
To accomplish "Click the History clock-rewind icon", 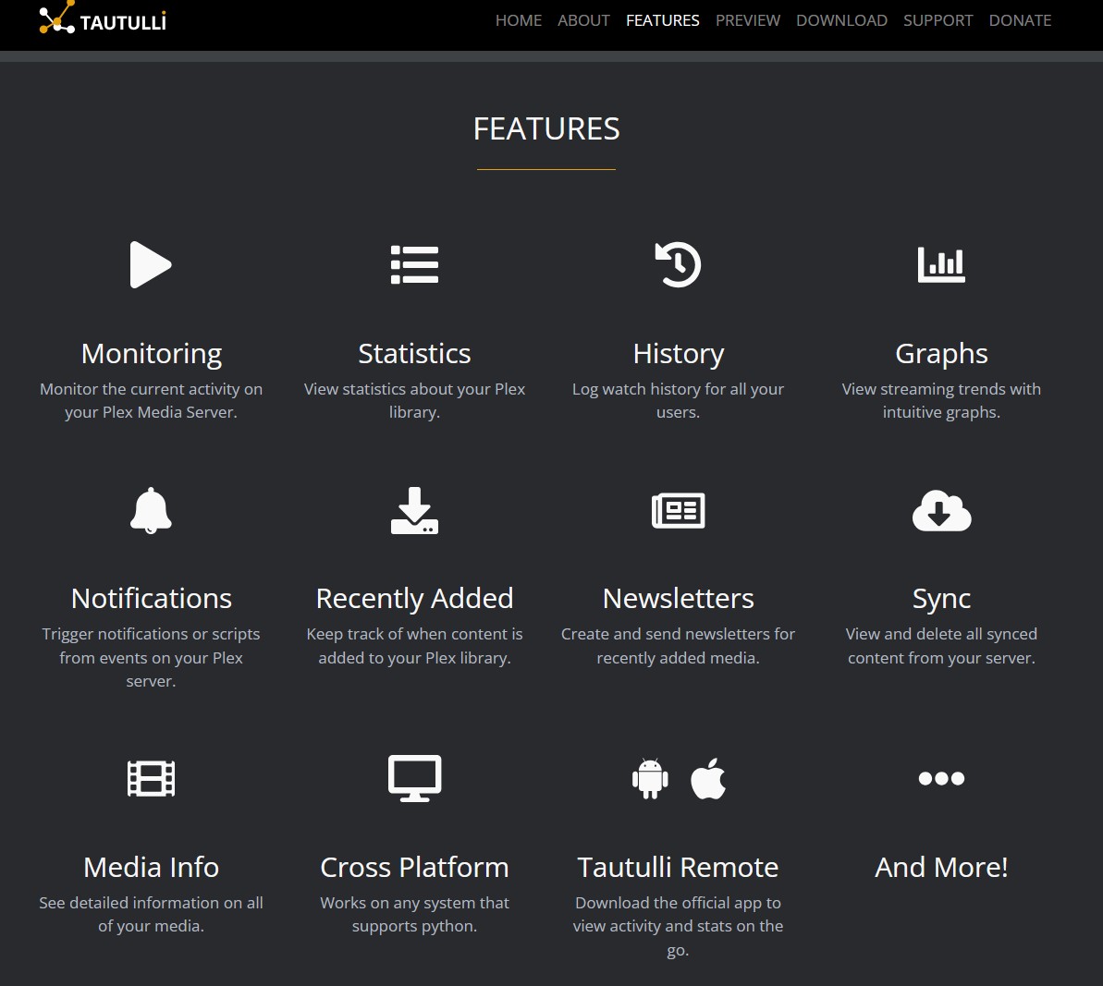I will pyautogui.click(x=678, y=264).
